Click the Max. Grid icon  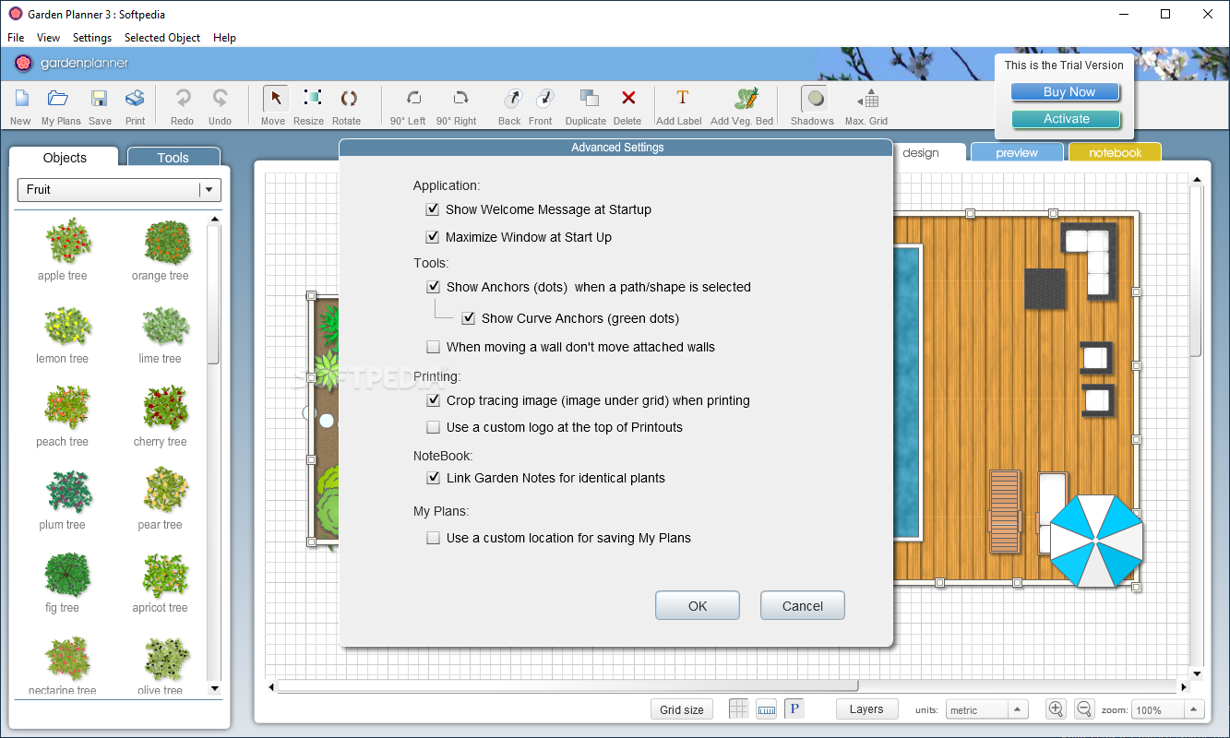point(868,99)
